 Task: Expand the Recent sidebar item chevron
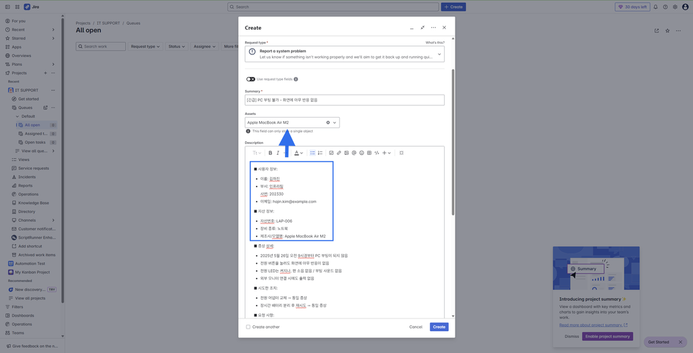(53, 30)
